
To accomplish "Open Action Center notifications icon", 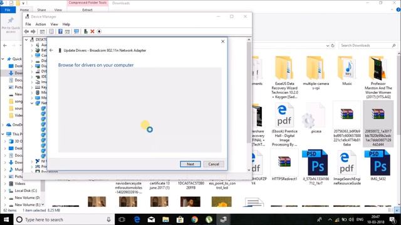I will tap(393, 219).
